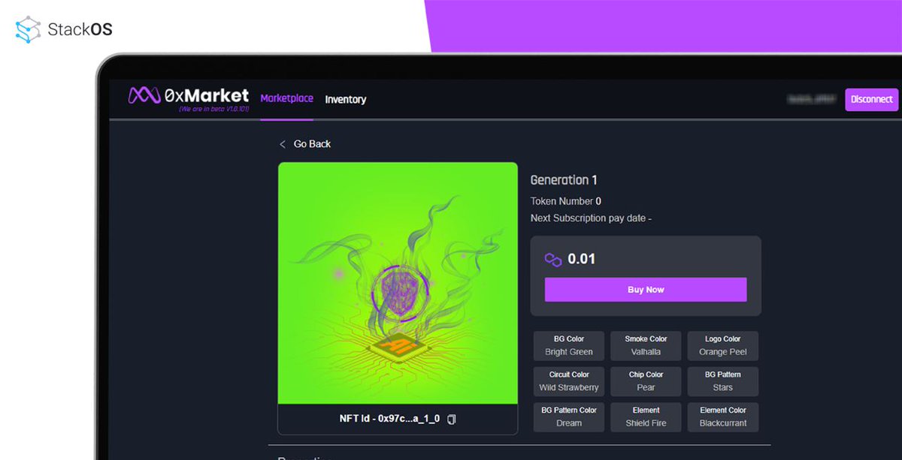Screen dimensions: 902x460
Task: Select the Chip Color Pear trait
Action: (646, 381)
